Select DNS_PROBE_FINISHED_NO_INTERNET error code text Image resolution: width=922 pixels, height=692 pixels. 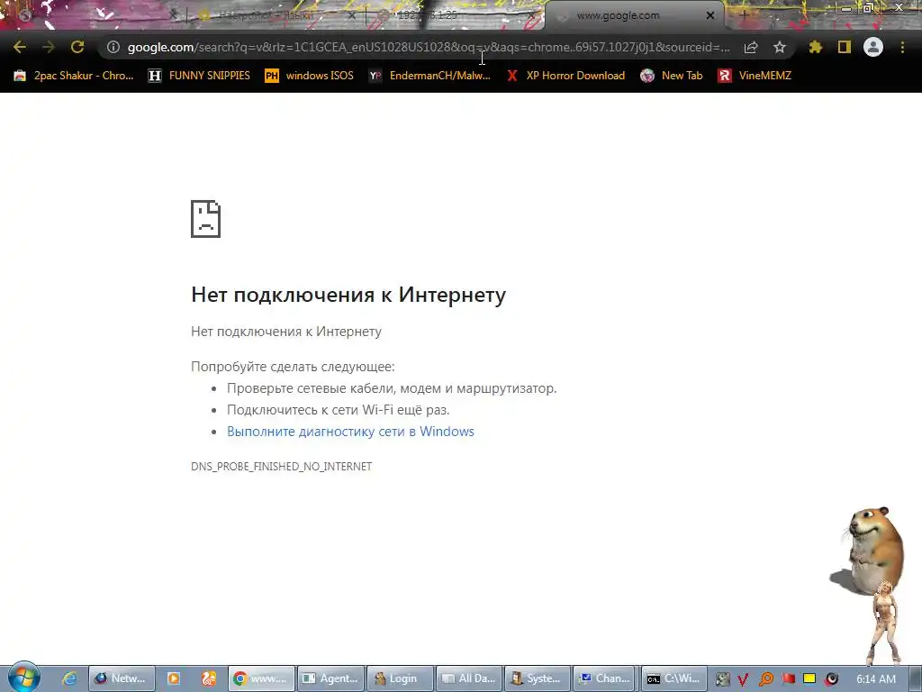click(x=281, y=467)
